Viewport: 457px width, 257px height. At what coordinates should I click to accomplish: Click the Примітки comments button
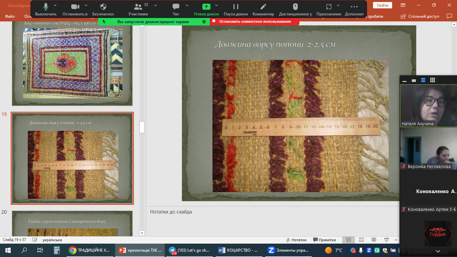click(x=325, y=240)
